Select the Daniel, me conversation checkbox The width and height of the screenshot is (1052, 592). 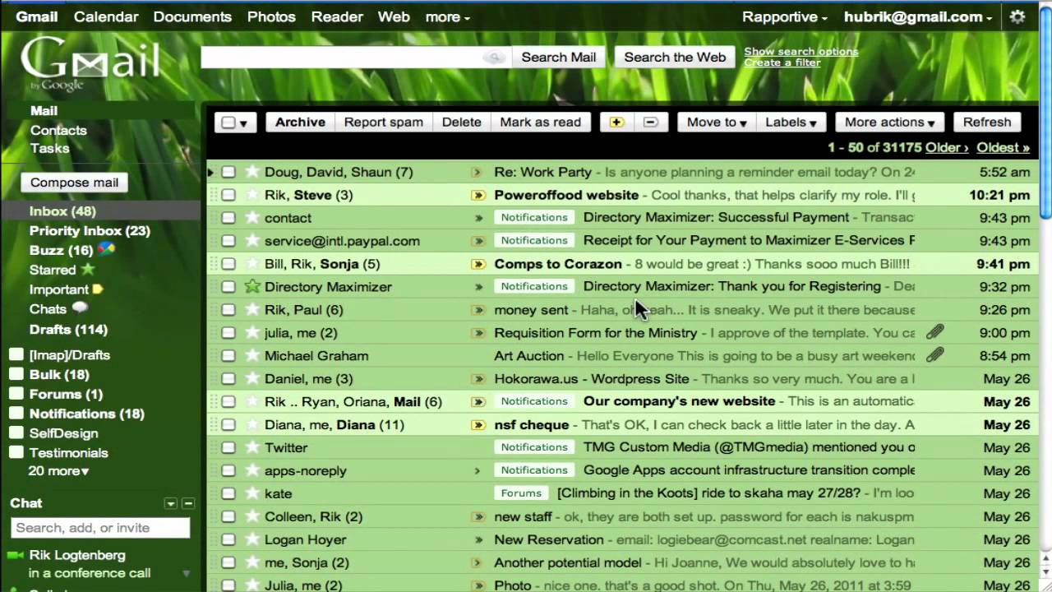[x=228, y=379]
